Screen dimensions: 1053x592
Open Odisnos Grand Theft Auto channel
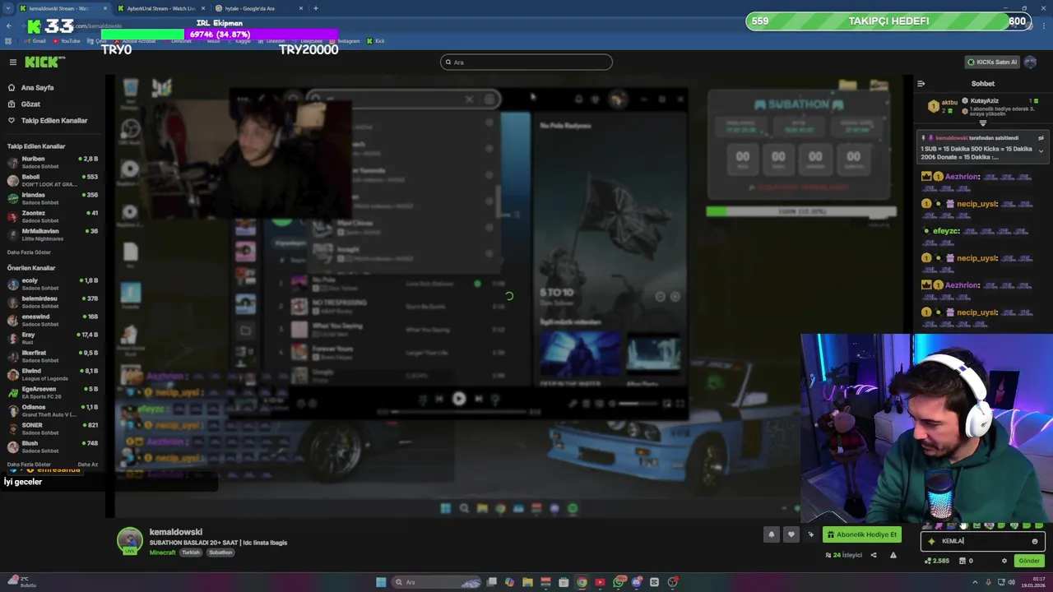[52, 410]
